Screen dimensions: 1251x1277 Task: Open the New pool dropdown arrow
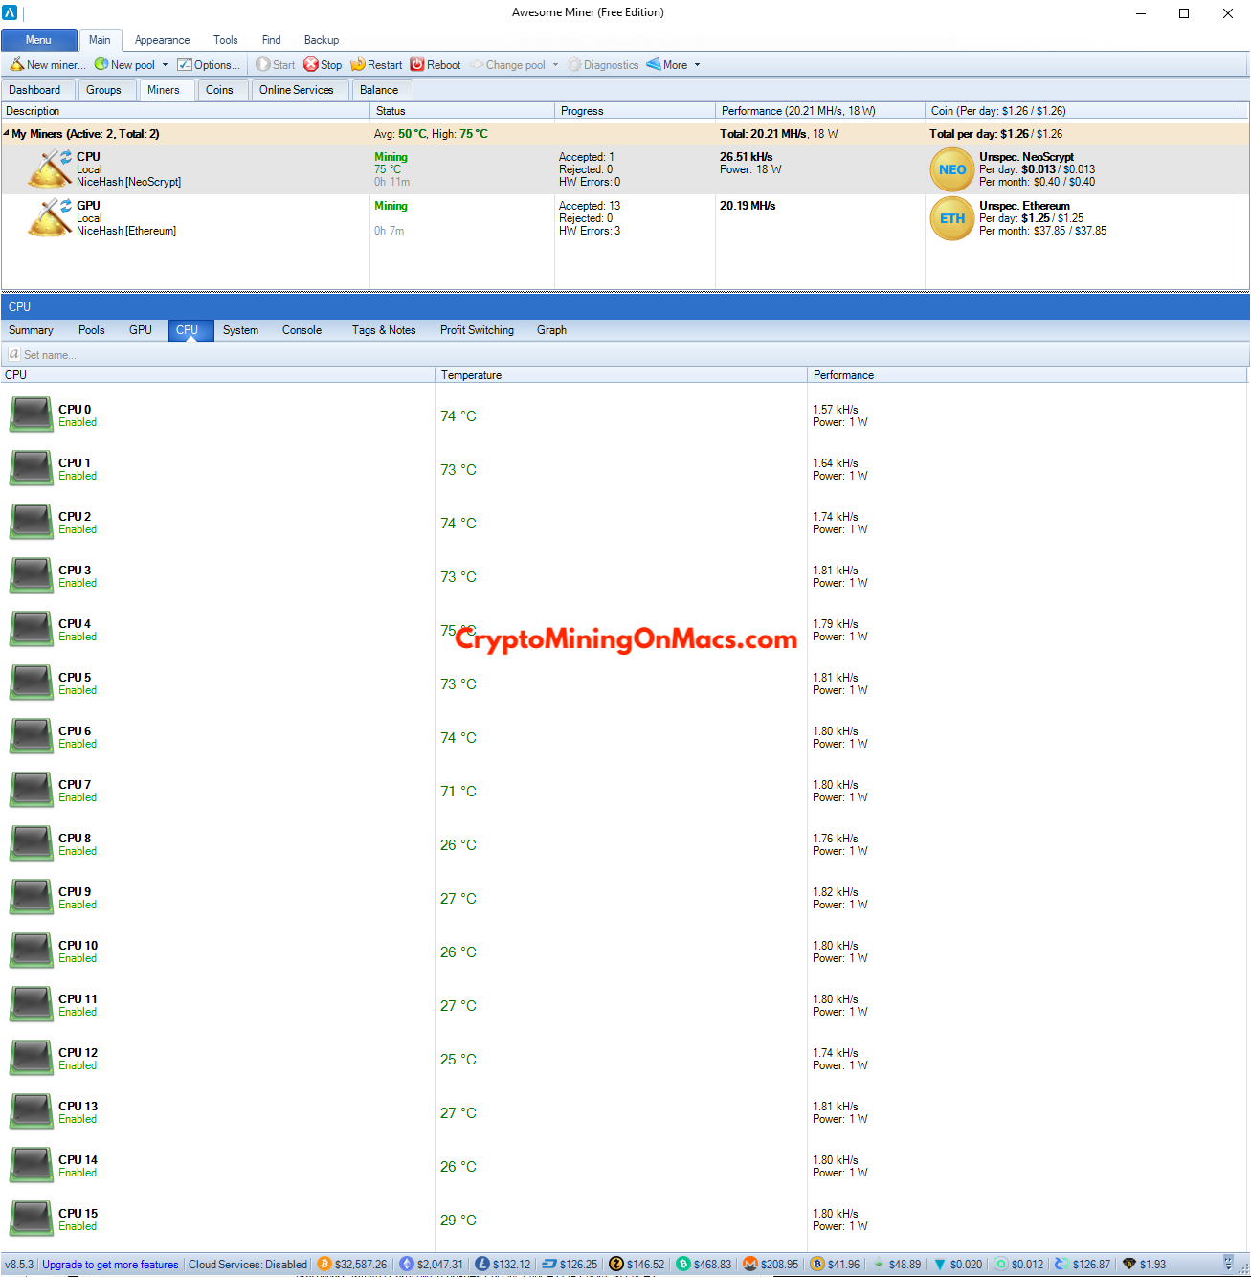tap(165, 65)
